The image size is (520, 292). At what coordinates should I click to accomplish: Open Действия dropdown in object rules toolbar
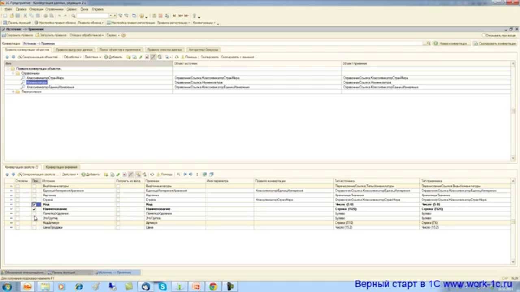[93, 57]
